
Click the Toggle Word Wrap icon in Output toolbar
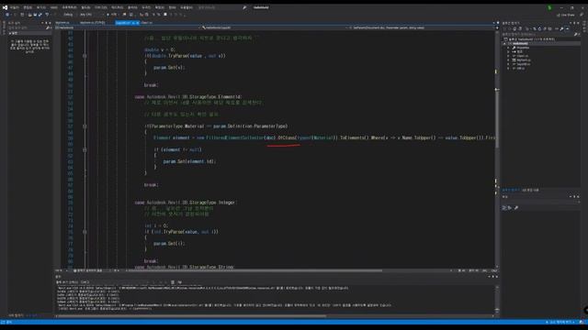[x=180, y=282]
